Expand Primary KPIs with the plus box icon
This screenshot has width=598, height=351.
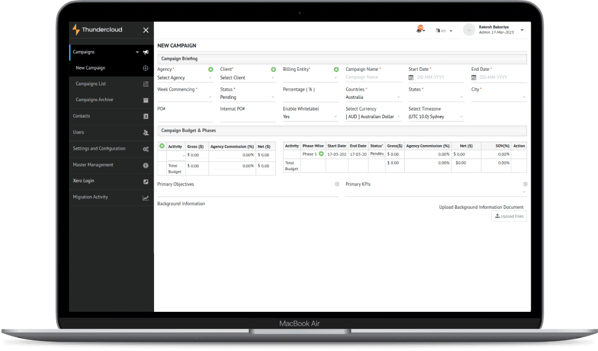[x=525, y=184]
